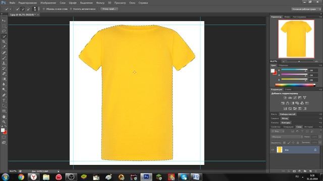The width and height of the screenshot is (323, 181).
Task: Select the Quick Selection tool in the toolbox
Action: (4, 37)
